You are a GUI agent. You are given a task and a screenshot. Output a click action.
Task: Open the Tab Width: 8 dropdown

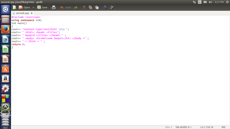[x=184, y=127]
